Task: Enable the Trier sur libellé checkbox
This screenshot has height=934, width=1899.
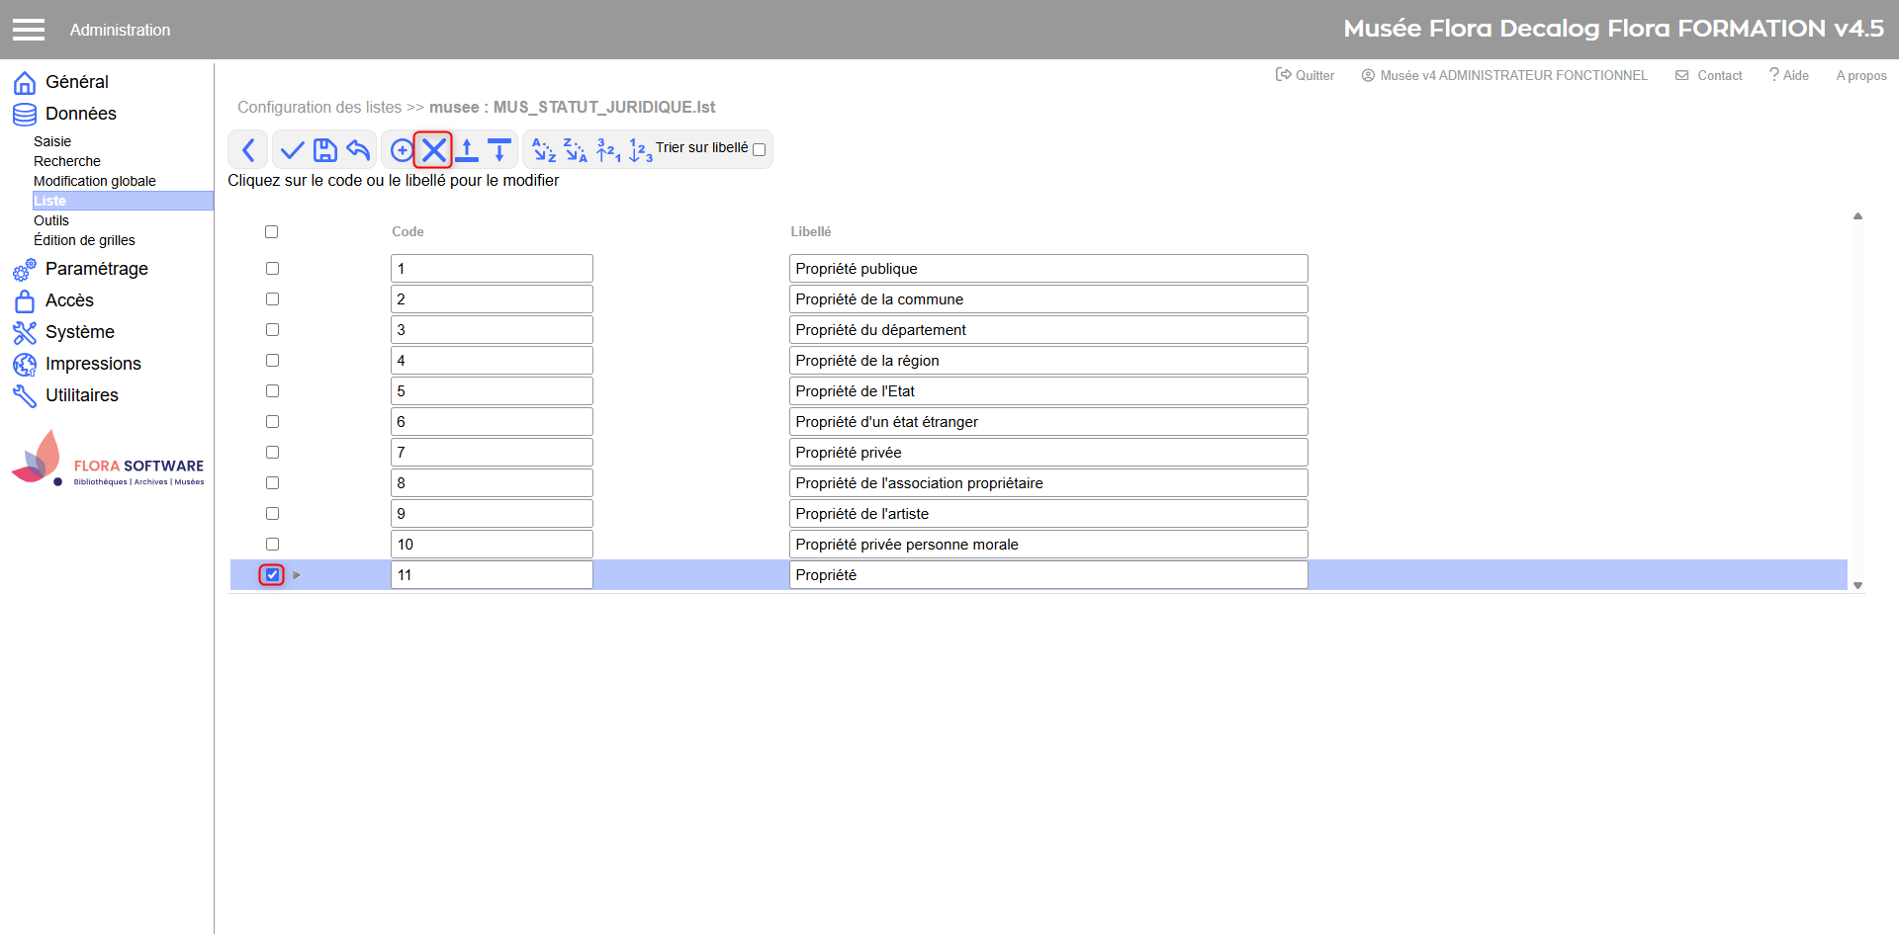Action: pos(759,150)
